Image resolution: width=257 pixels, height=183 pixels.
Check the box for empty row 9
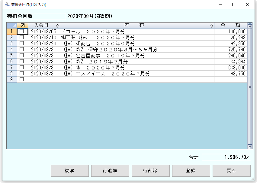22,79
